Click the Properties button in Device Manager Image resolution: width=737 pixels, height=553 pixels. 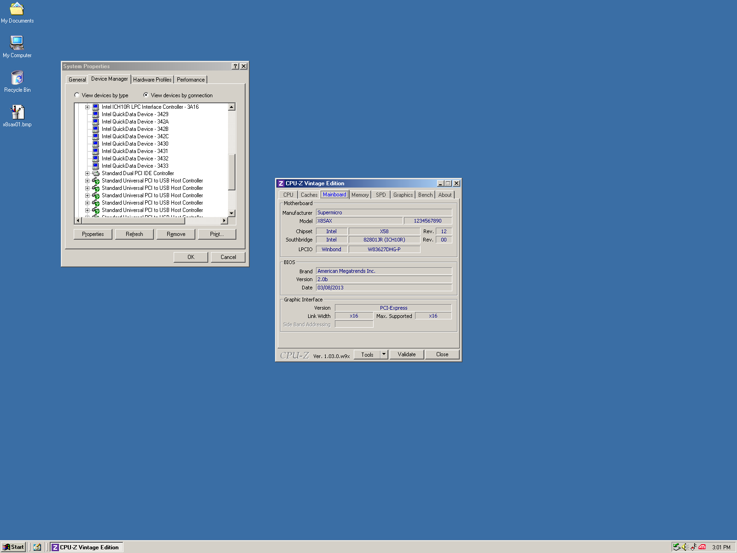pos(93,234)
